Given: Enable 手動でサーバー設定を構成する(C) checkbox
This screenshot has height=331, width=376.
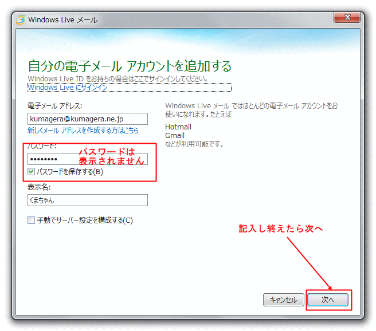Looking at the screenshot, I should [x=31, y=220].
